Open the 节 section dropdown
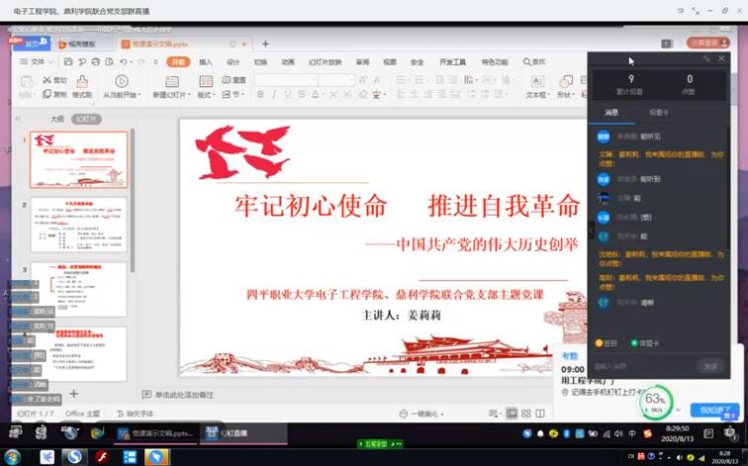The height and width of the screenshot is (466, 748). pos(234,94)
